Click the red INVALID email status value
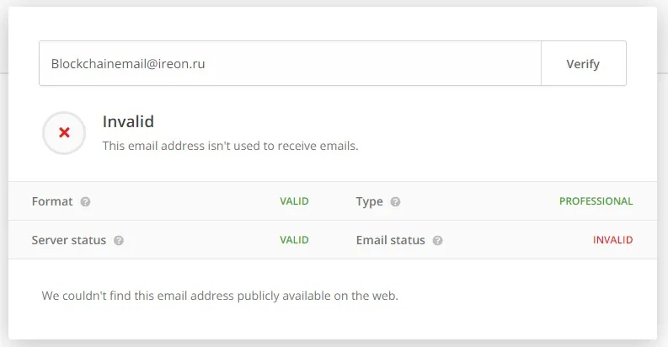This screenshot has width=668, height=347. coord(612,240)
